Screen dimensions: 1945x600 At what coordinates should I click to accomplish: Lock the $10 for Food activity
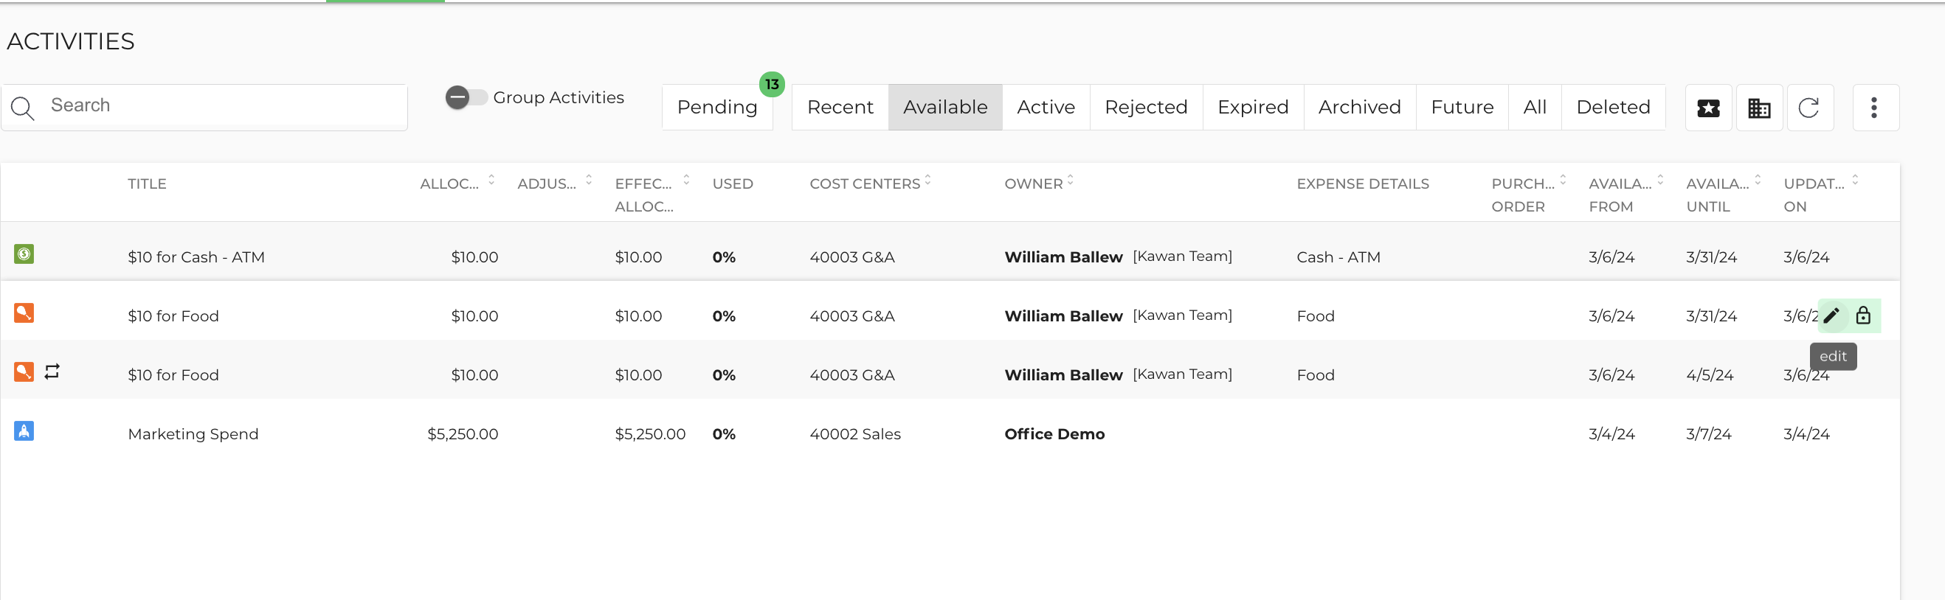[x=1863, y=315]
